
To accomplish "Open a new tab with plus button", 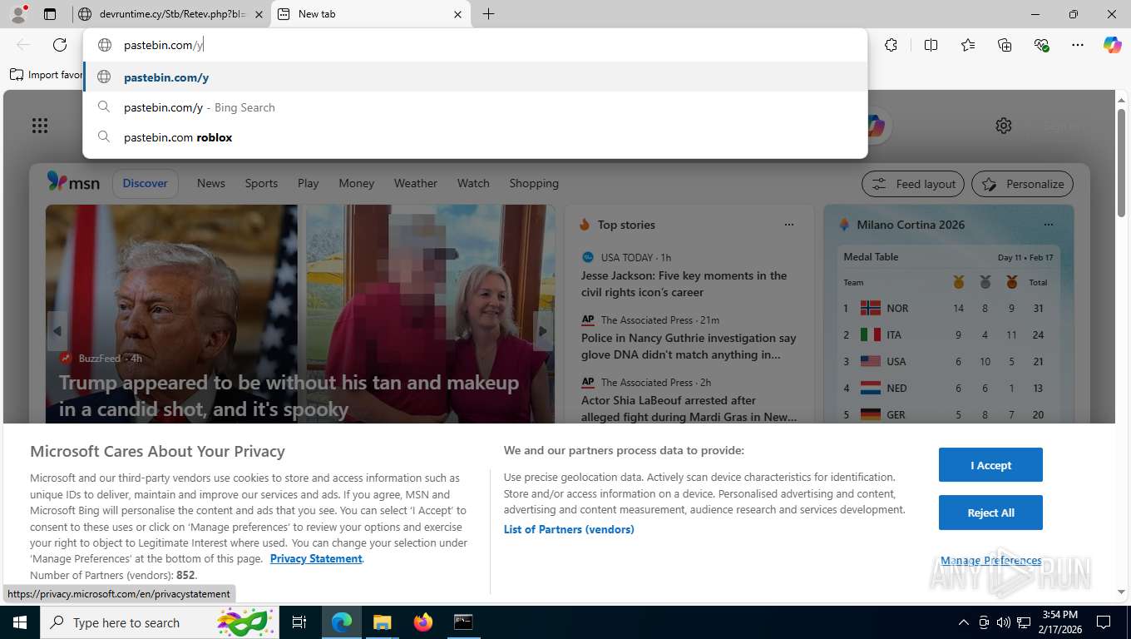I will point(488,14).
